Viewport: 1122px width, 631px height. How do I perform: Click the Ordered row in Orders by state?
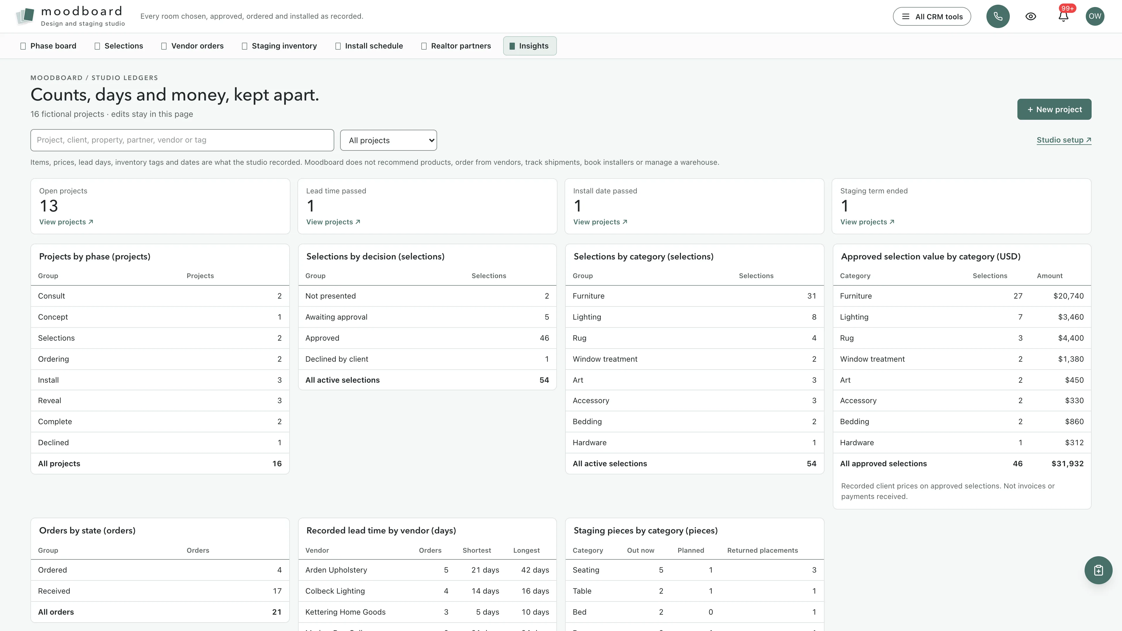pos(160,570)
